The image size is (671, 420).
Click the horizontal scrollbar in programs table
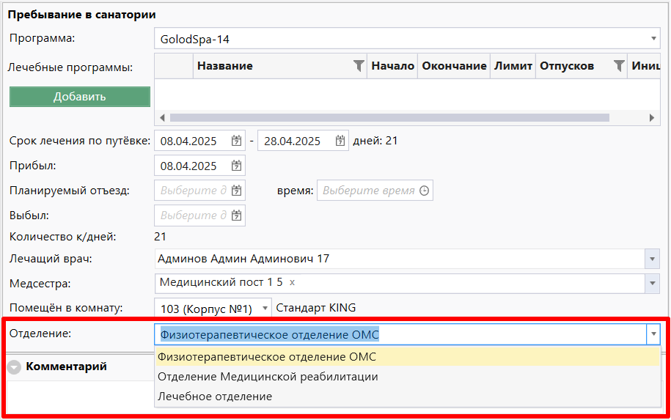(x=389, y=117)
